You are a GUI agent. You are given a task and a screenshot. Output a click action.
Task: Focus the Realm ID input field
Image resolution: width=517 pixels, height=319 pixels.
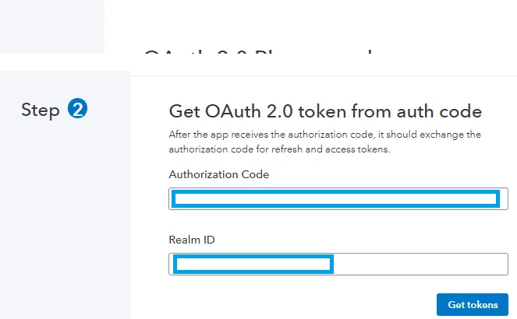pyautogui.click(x=338, y=264)
